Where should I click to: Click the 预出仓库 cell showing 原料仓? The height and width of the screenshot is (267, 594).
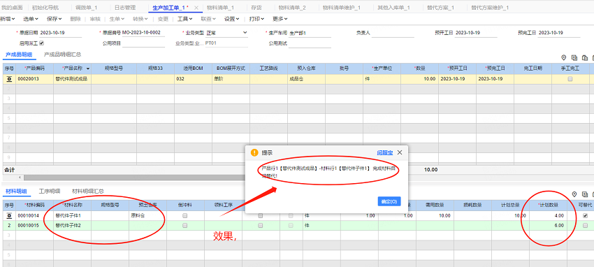point(147,215)
